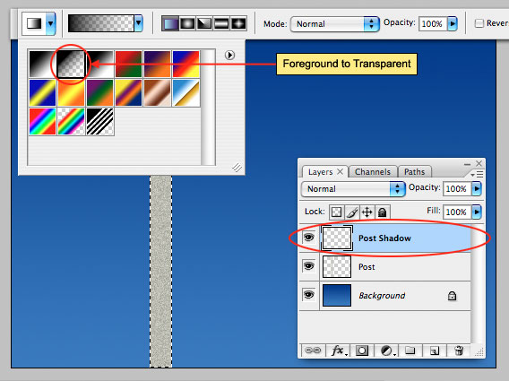Click gradient picker resize grip corner

237,168
